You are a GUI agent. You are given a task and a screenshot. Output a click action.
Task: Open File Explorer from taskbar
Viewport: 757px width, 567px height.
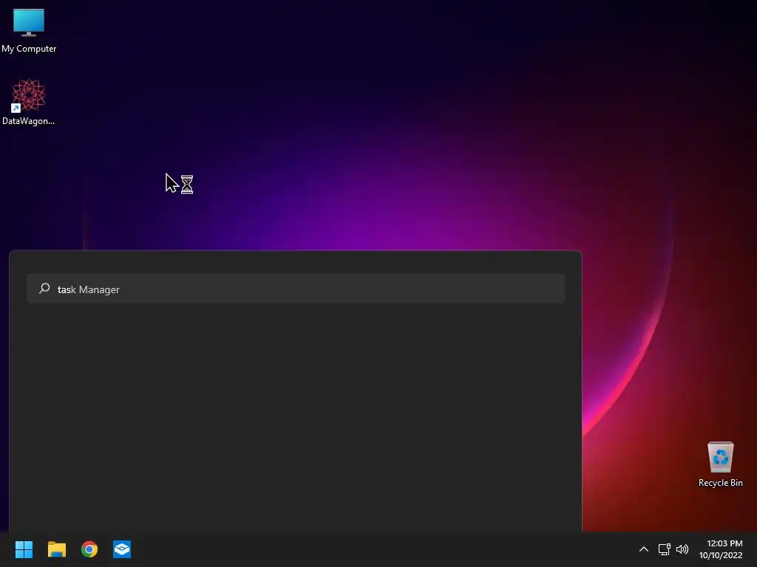[x=56, y=549]
